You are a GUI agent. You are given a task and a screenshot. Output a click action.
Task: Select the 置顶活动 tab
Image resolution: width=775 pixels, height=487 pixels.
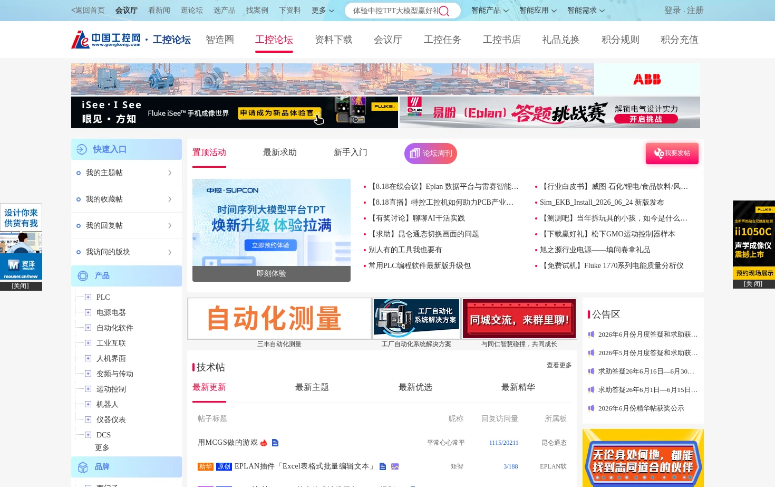pos(209,152)
